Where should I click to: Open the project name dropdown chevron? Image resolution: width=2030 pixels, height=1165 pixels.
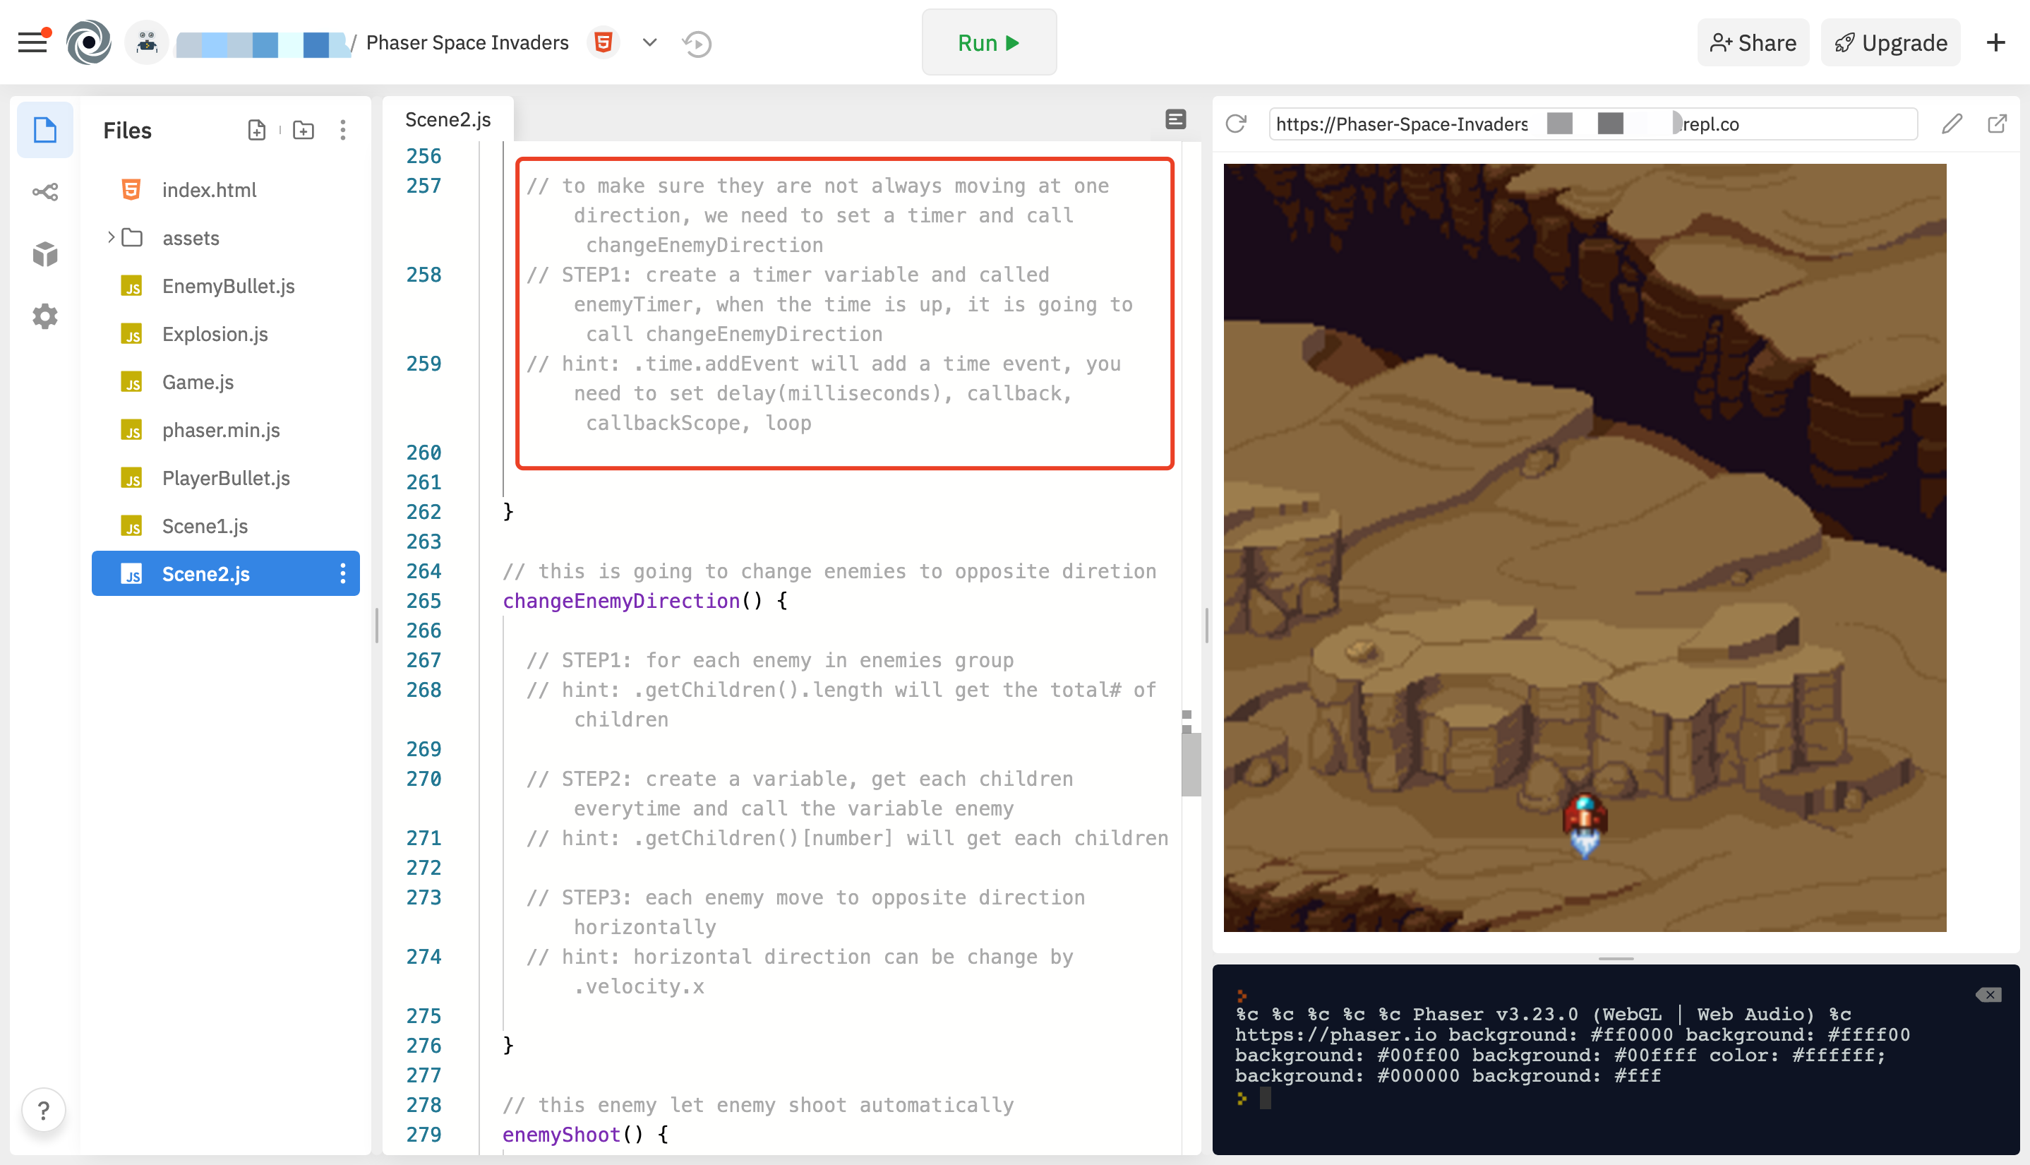click(649, 42)
